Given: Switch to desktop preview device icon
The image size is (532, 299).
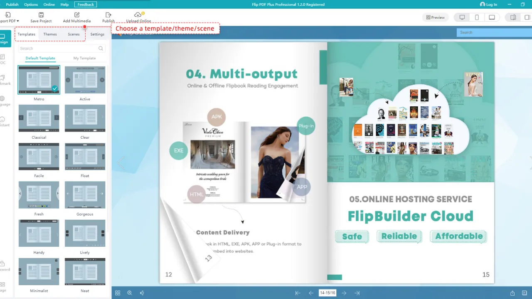Looking at the screenshot, I should tap(462, 17).
